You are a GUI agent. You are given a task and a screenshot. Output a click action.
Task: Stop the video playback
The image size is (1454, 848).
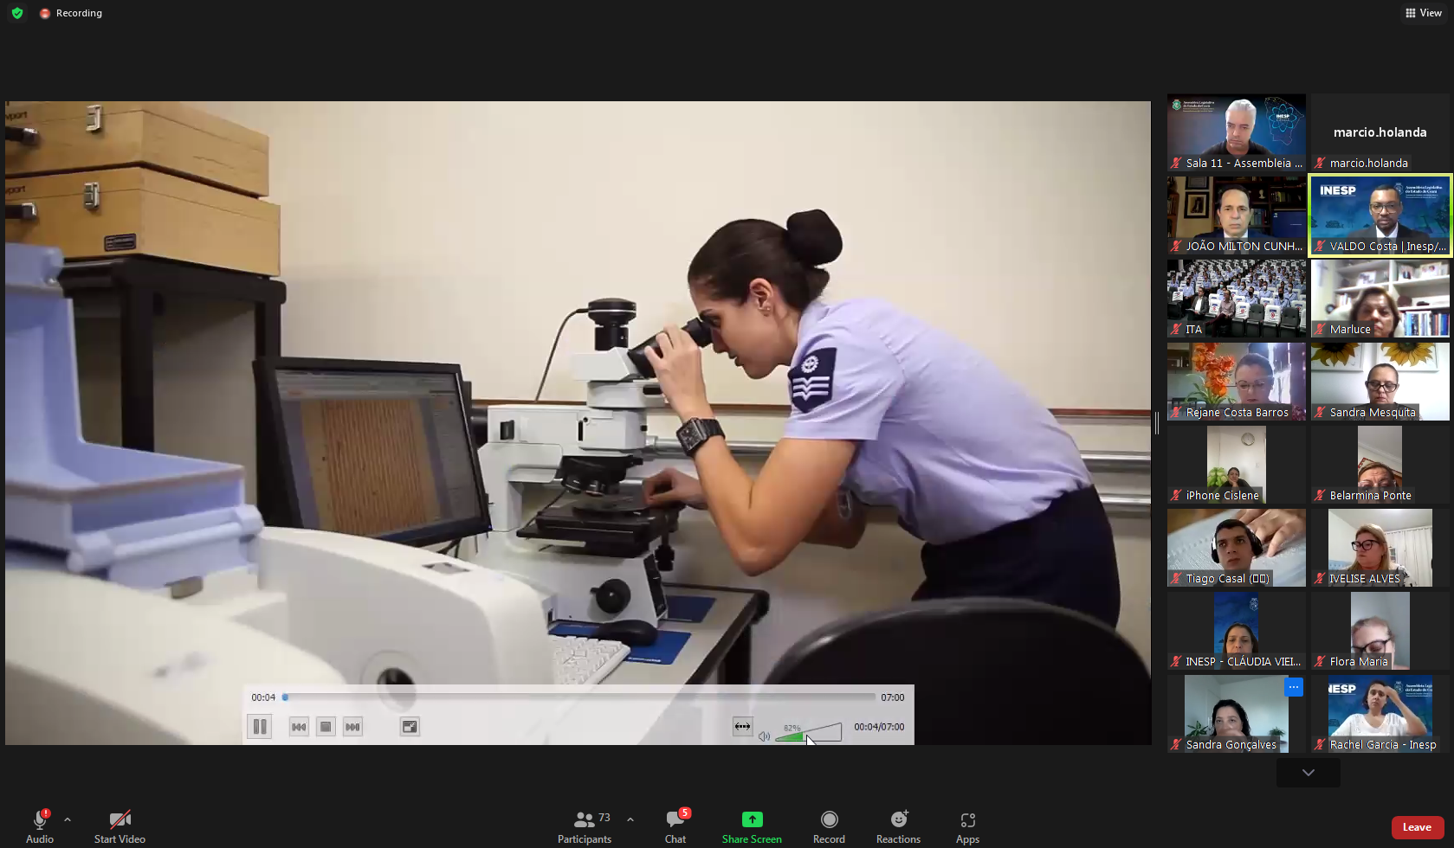coord(326,727)
